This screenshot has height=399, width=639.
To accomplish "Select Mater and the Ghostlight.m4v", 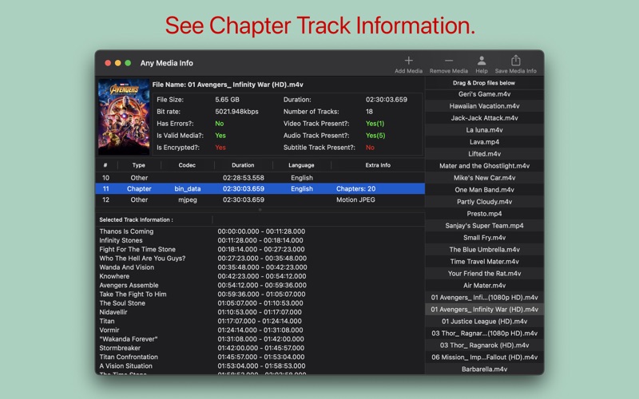I will (484, 166).
